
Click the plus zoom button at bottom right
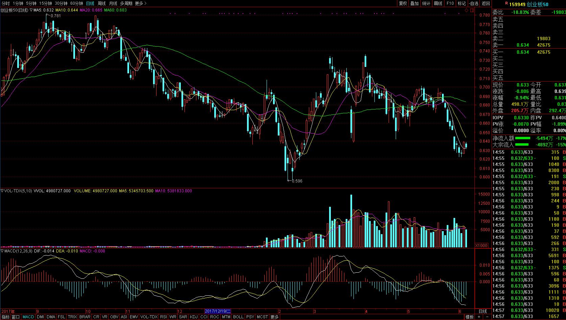[479, 317]
